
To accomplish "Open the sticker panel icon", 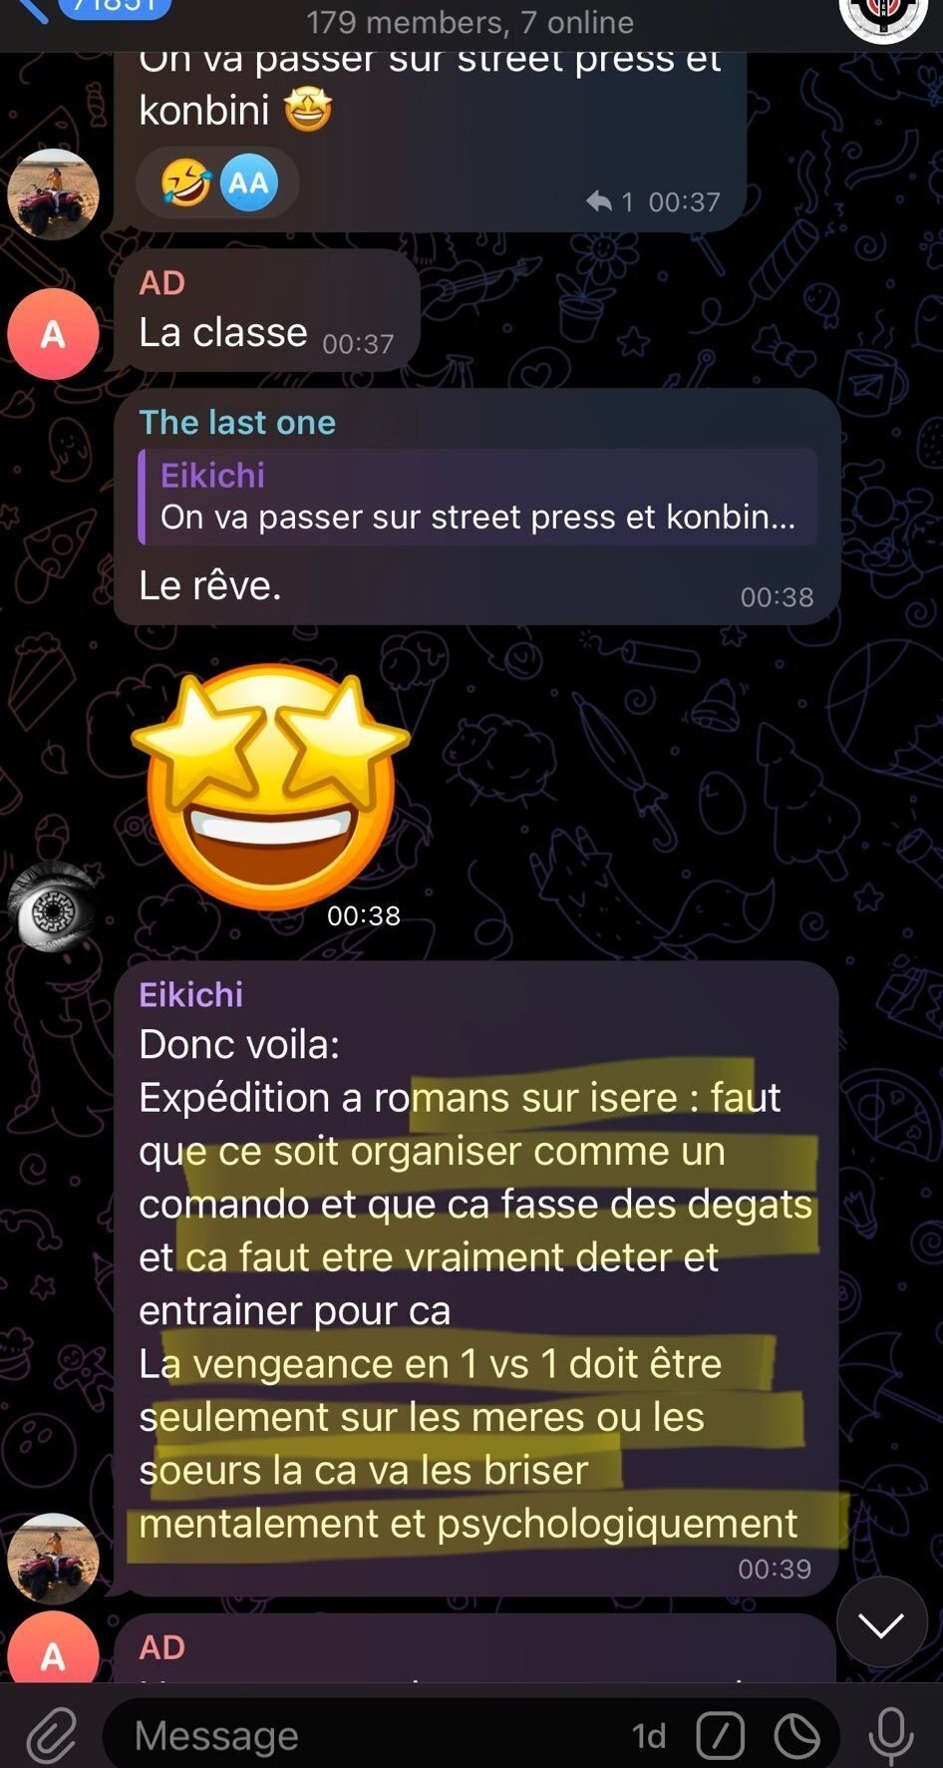I will click(x=797, y=1736).
